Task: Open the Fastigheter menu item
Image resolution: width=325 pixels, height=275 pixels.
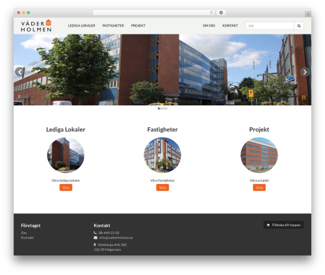Action: [113, 25]
